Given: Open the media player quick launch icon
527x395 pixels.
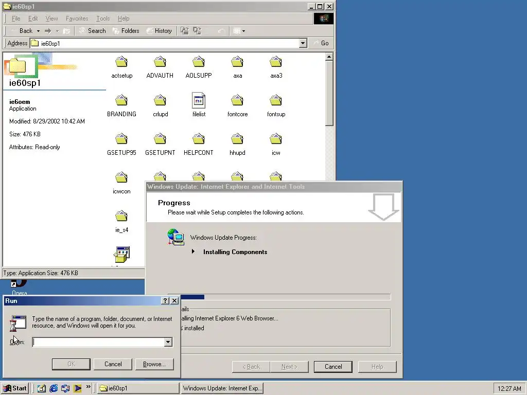Looking at the screenshot, I should click(77, 388).
